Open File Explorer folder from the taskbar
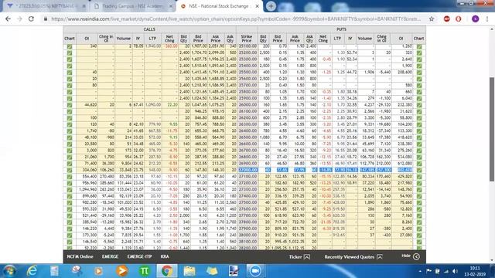This screenshot has width=495, height=278. 189,271
